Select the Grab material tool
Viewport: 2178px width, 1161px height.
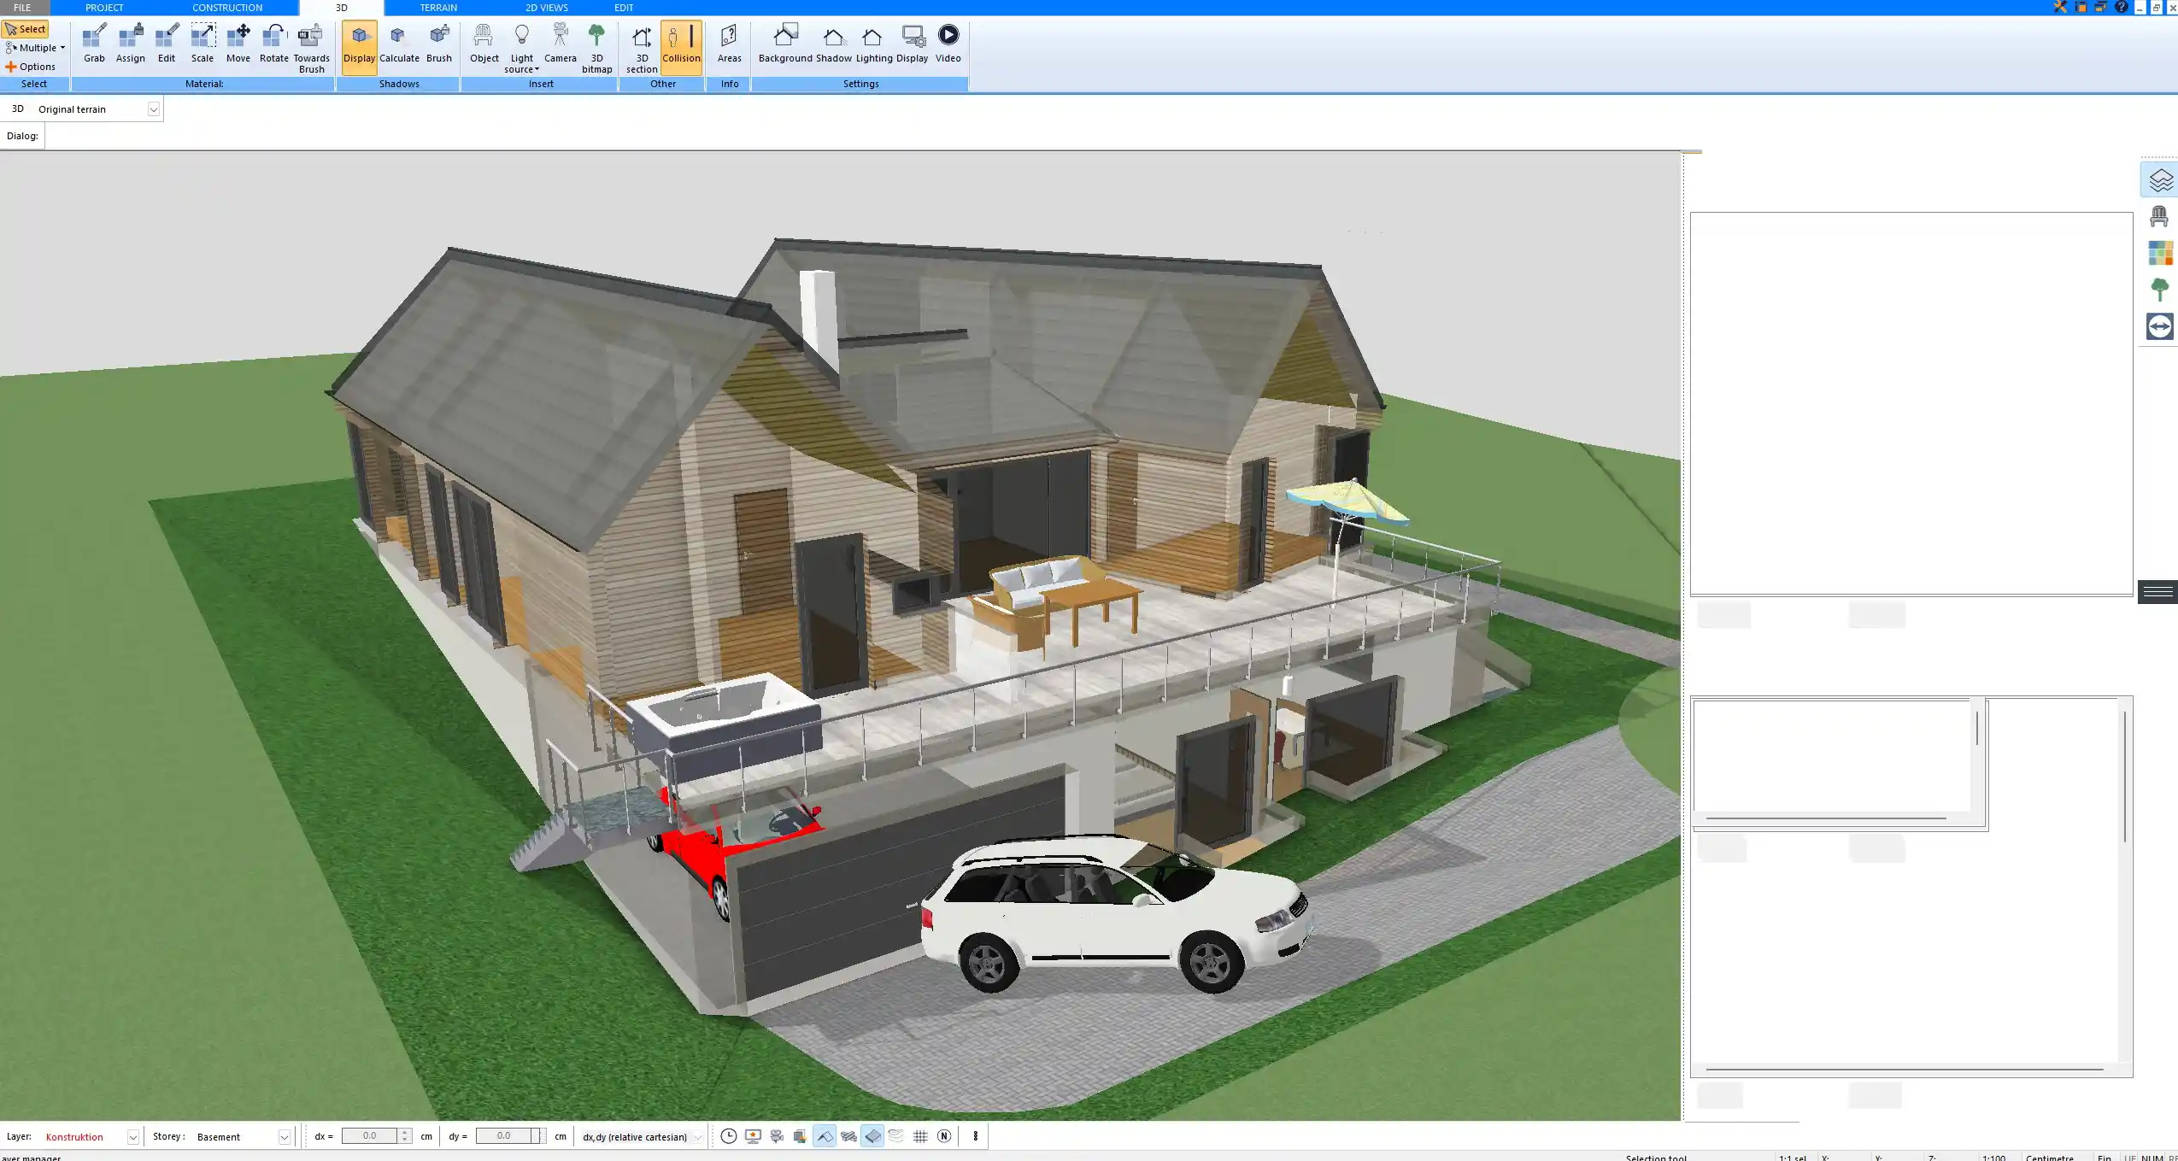(x=94, y=43)
